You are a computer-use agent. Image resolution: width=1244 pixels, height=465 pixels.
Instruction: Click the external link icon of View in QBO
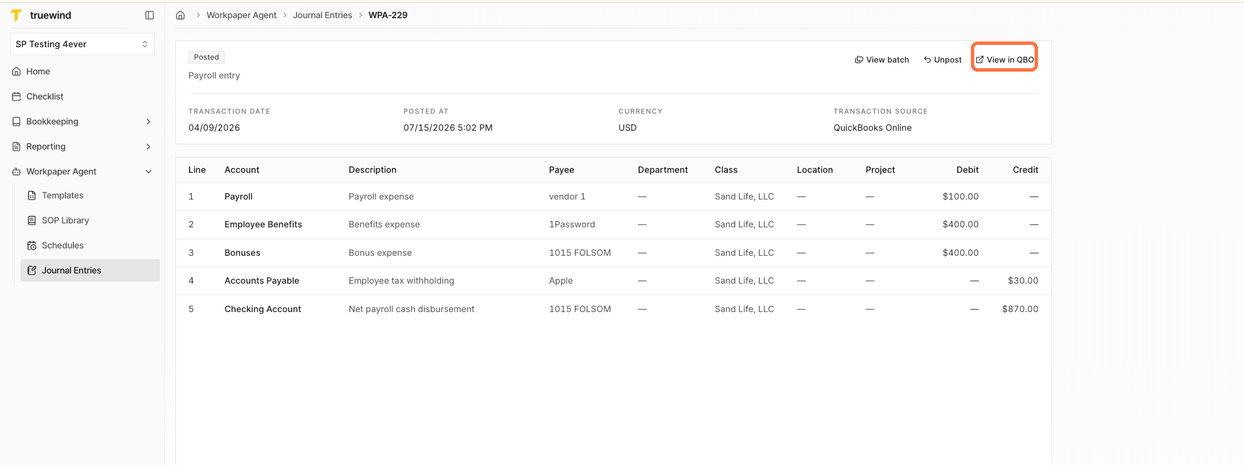pos(980,60)
